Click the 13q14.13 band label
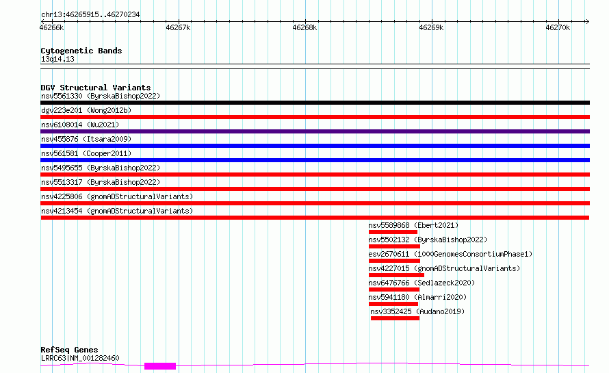Image resolution: width=609 pixels, height=373 pixels. (x=57, y=59)
